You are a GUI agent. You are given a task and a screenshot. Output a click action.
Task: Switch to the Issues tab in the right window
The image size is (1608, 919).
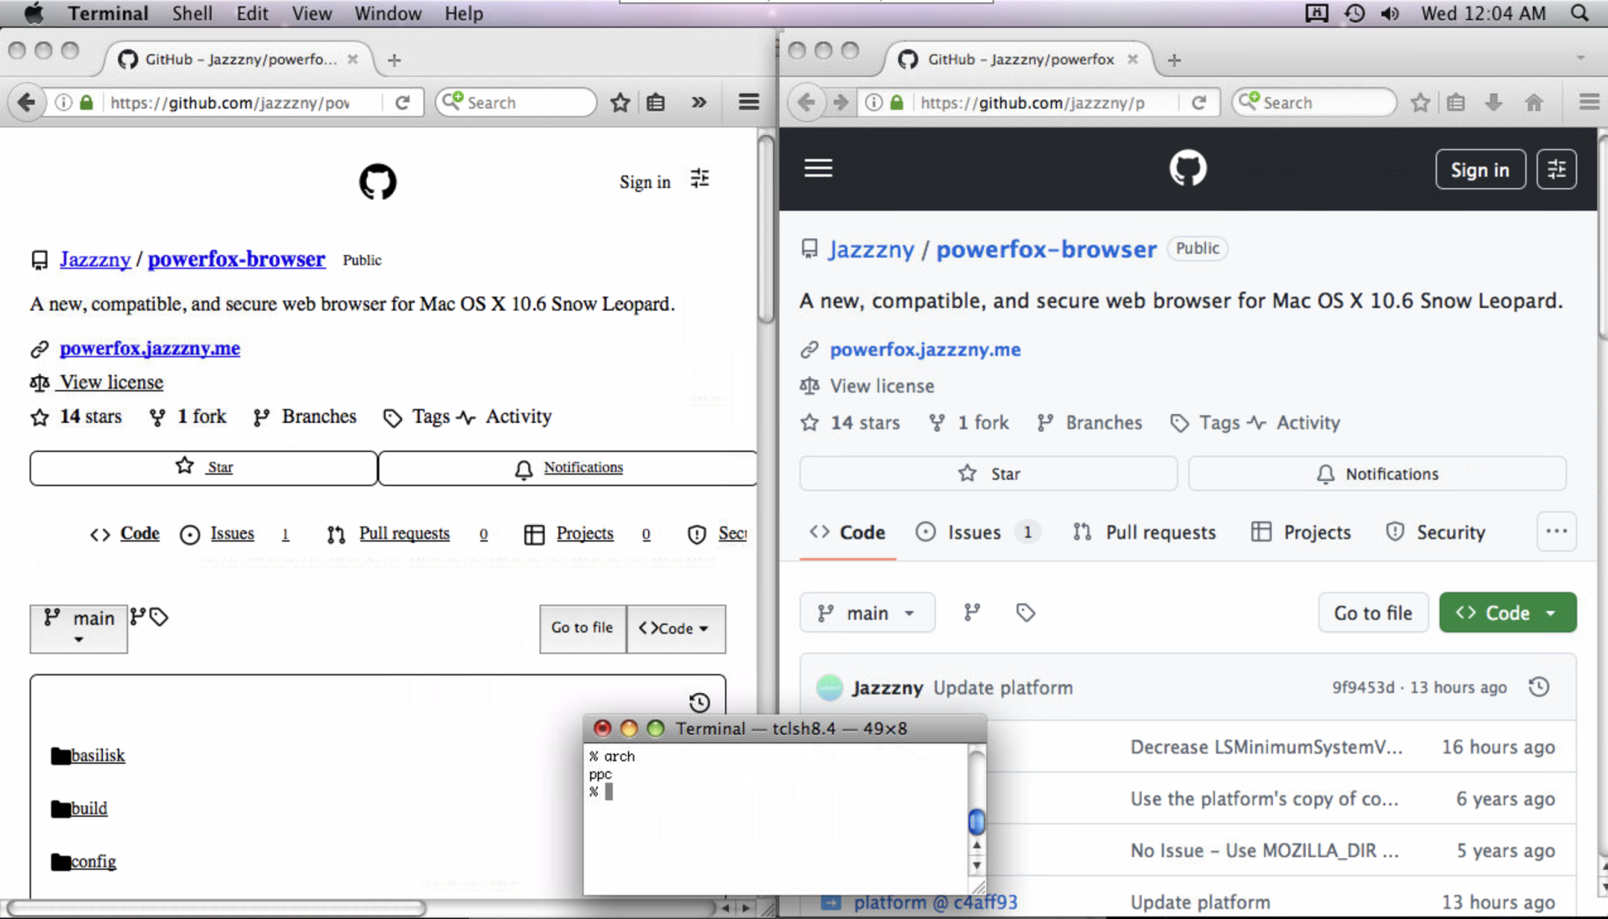[974, 532]
